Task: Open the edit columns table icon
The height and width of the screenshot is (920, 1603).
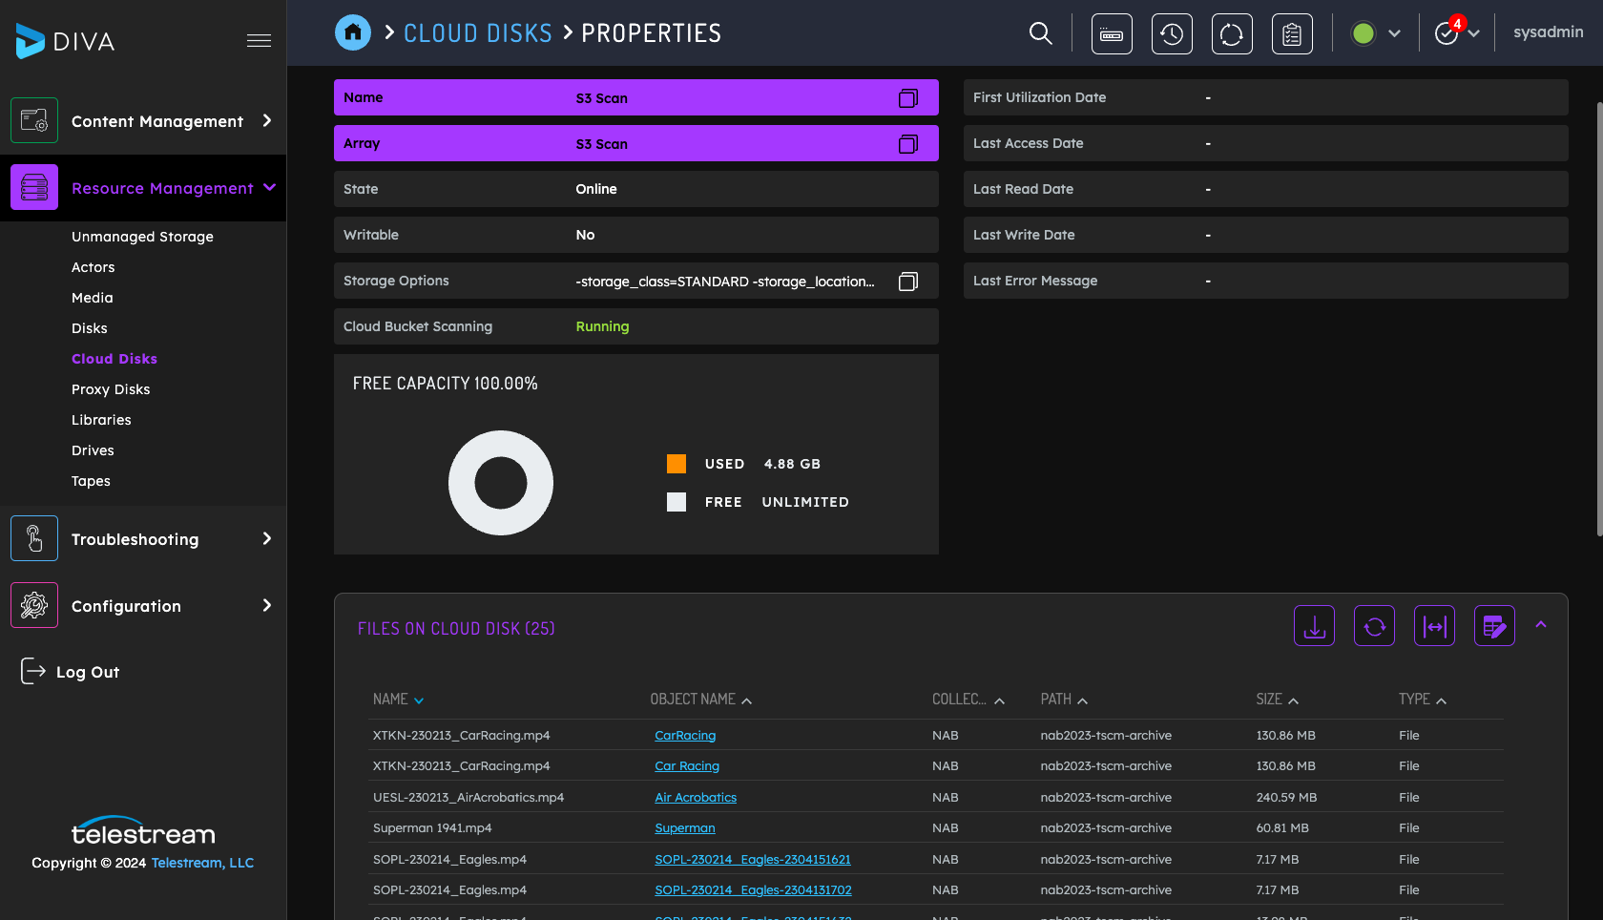Action: [x=1494, y=626]
